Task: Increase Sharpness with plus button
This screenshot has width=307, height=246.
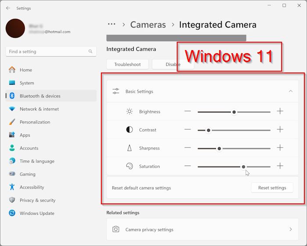Action: (x=280, y=148)
